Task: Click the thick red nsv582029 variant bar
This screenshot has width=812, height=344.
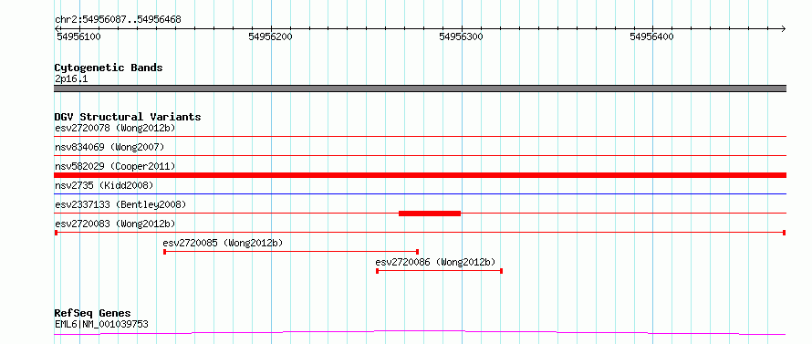Action: 420,175
